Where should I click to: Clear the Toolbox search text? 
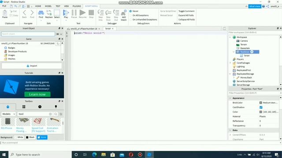click(50, 114)
